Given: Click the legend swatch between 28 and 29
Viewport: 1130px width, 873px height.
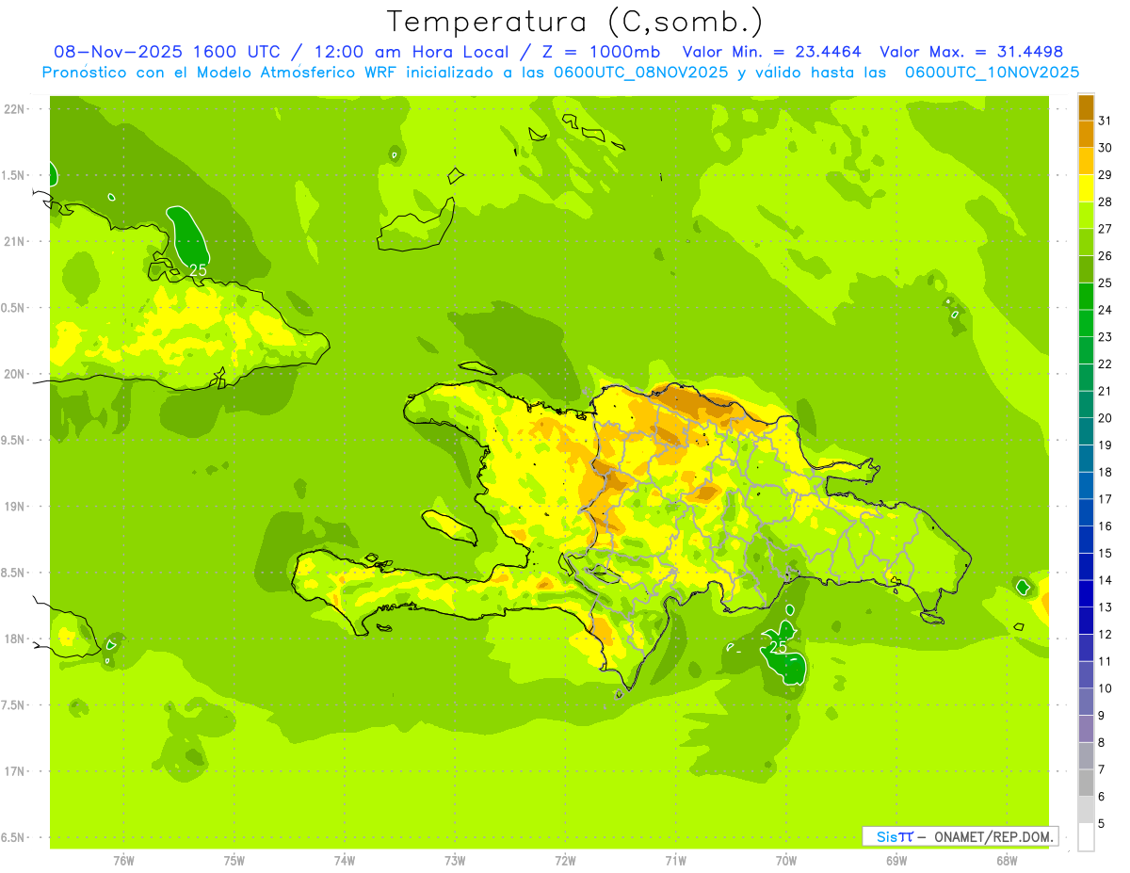Looking at the screenshot, I should coord(1086,188).
